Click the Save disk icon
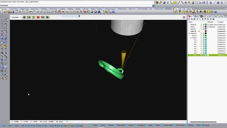 [x=9, y=12]
